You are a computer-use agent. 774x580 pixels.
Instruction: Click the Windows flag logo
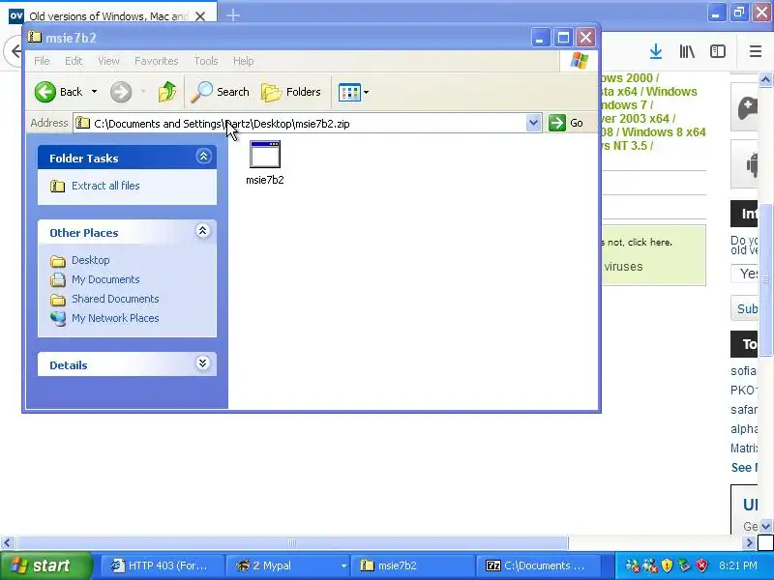point(579,61)
